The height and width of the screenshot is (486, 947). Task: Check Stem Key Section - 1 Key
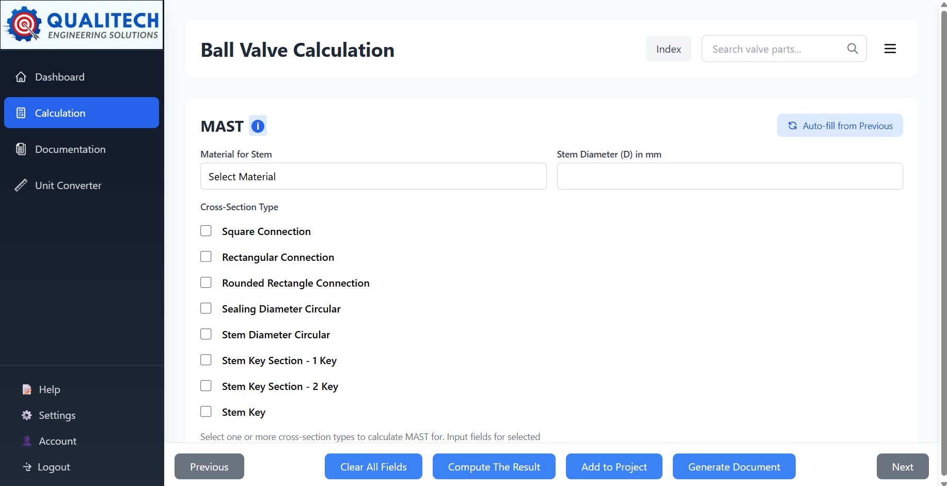point(206,360)
